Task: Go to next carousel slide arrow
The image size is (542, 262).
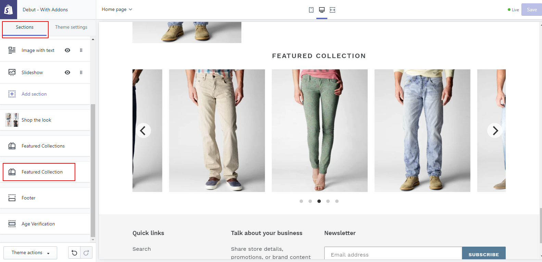Action: (495, 130)
